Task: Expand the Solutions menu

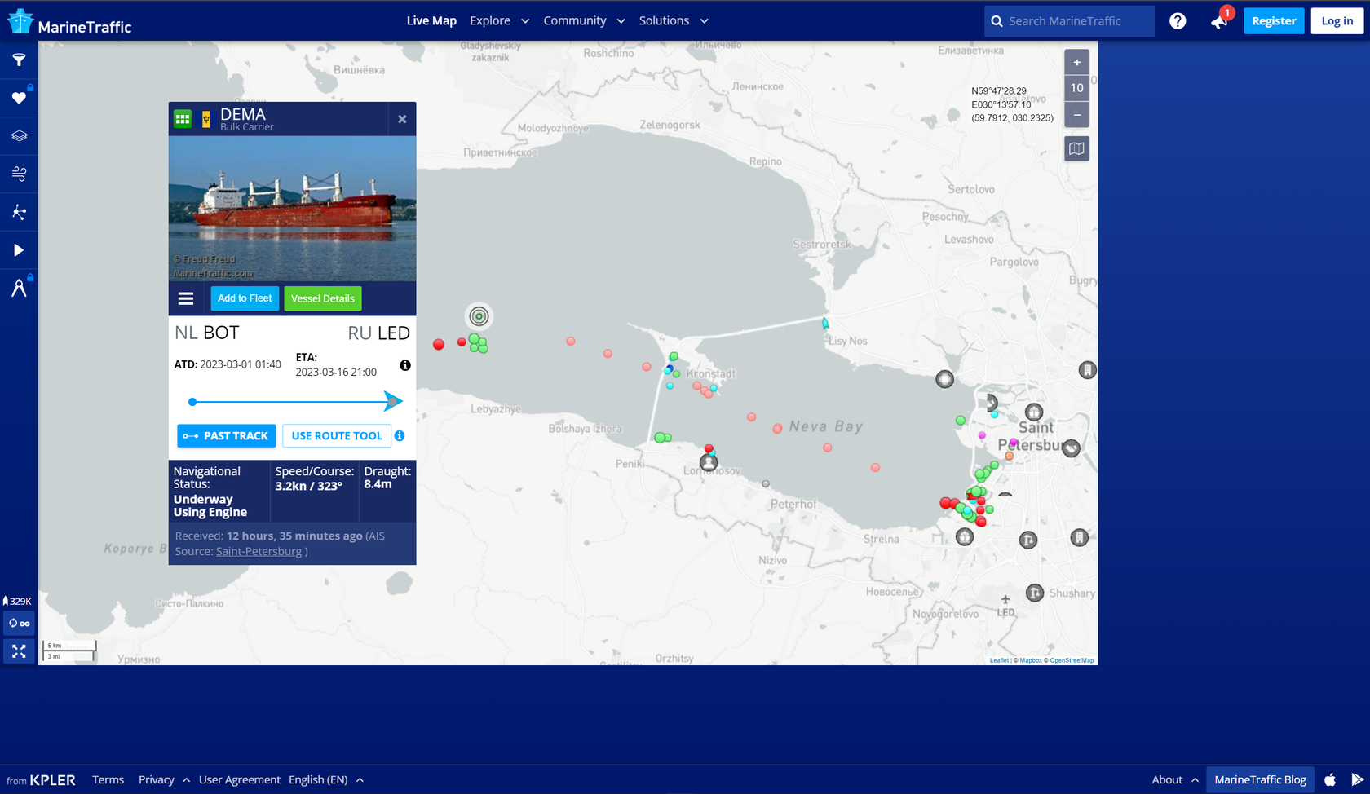Action: coord(674,20)
